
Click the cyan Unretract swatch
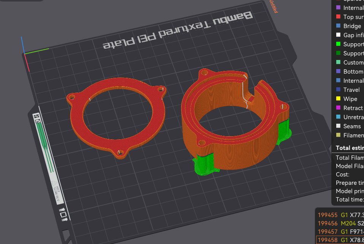[338, 117]
